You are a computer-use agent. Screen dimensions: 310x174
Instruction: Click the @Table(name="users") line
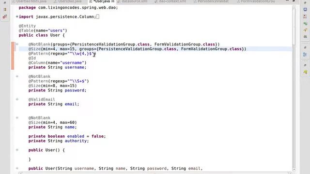click(x=43, y=30)
